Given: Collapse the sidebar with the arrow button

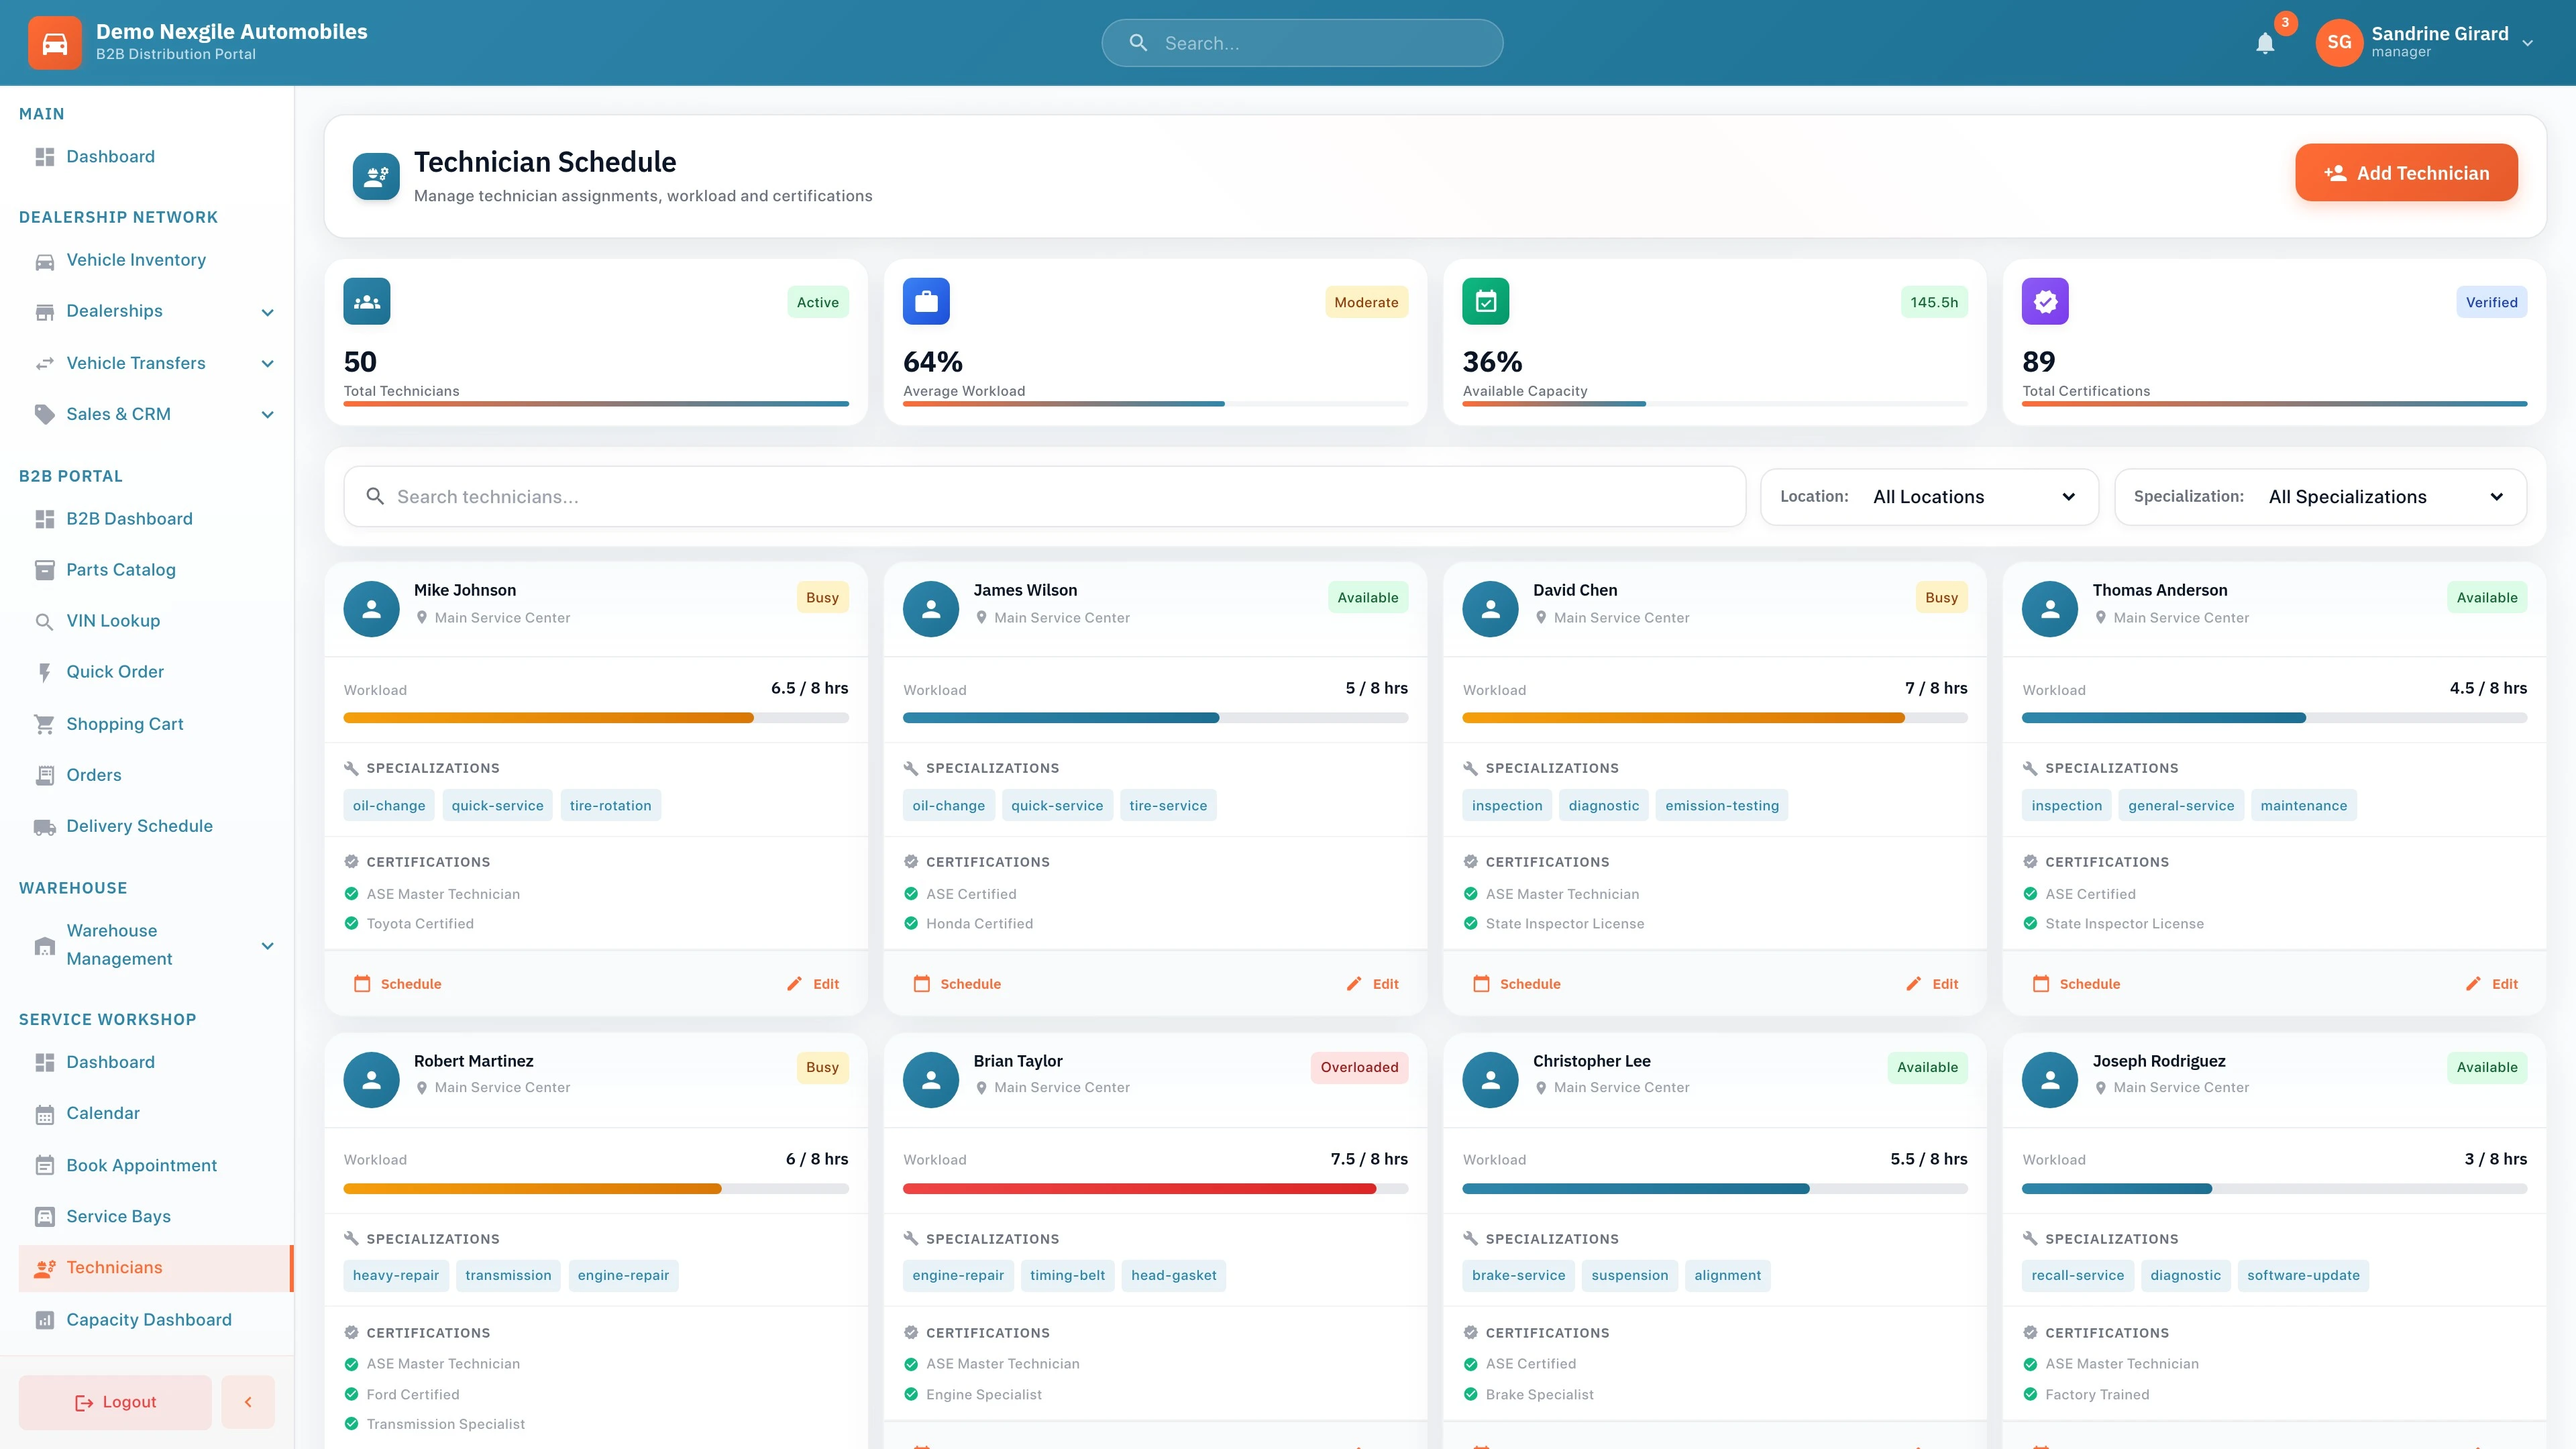Looking at the screenshot, I should point(248,1401).
